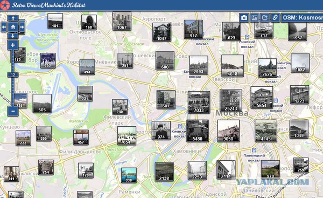323x198 pixels.
Task: Open photo cluster 457
Action: click(x=81, y=137)
